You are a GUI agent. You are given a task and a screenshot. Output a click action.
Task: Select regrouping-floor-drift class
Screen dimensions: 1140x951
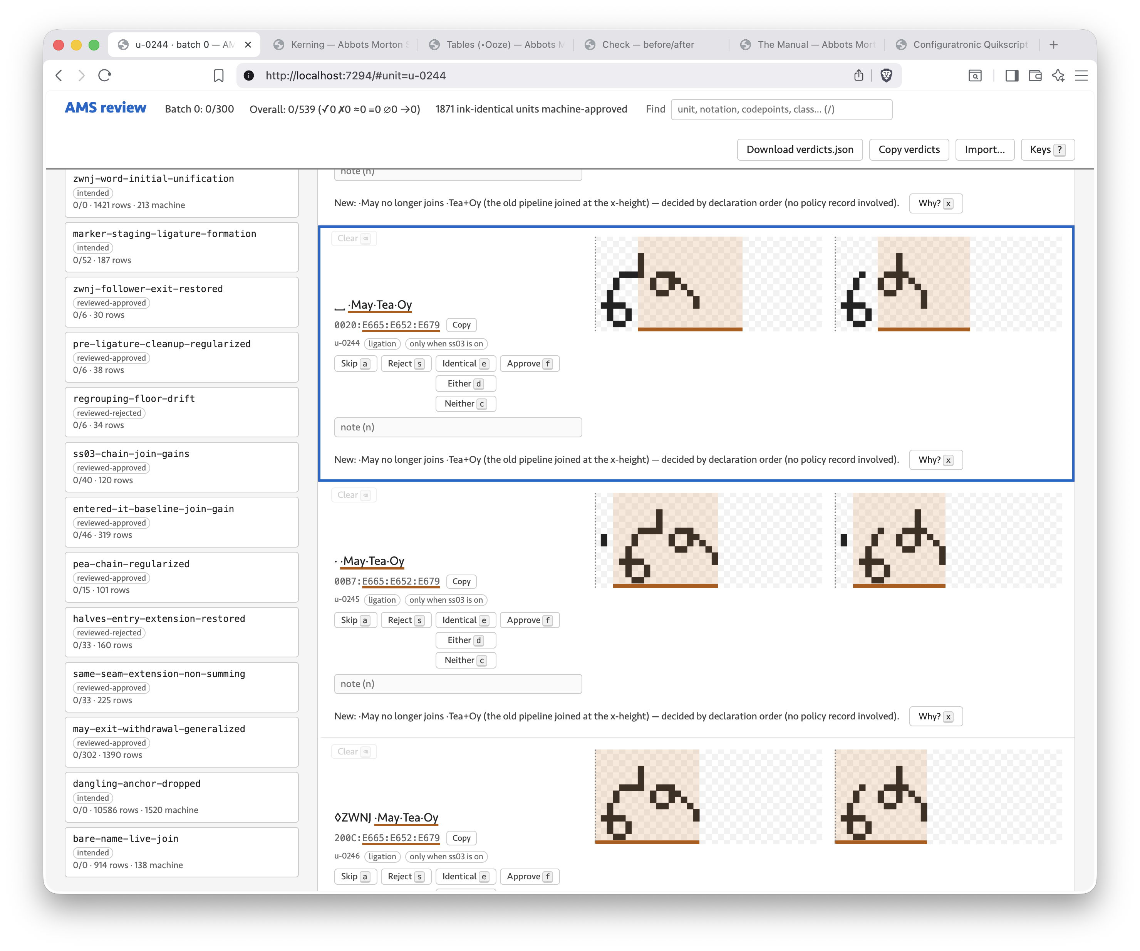pyautogui.click(x=181, y=412)
